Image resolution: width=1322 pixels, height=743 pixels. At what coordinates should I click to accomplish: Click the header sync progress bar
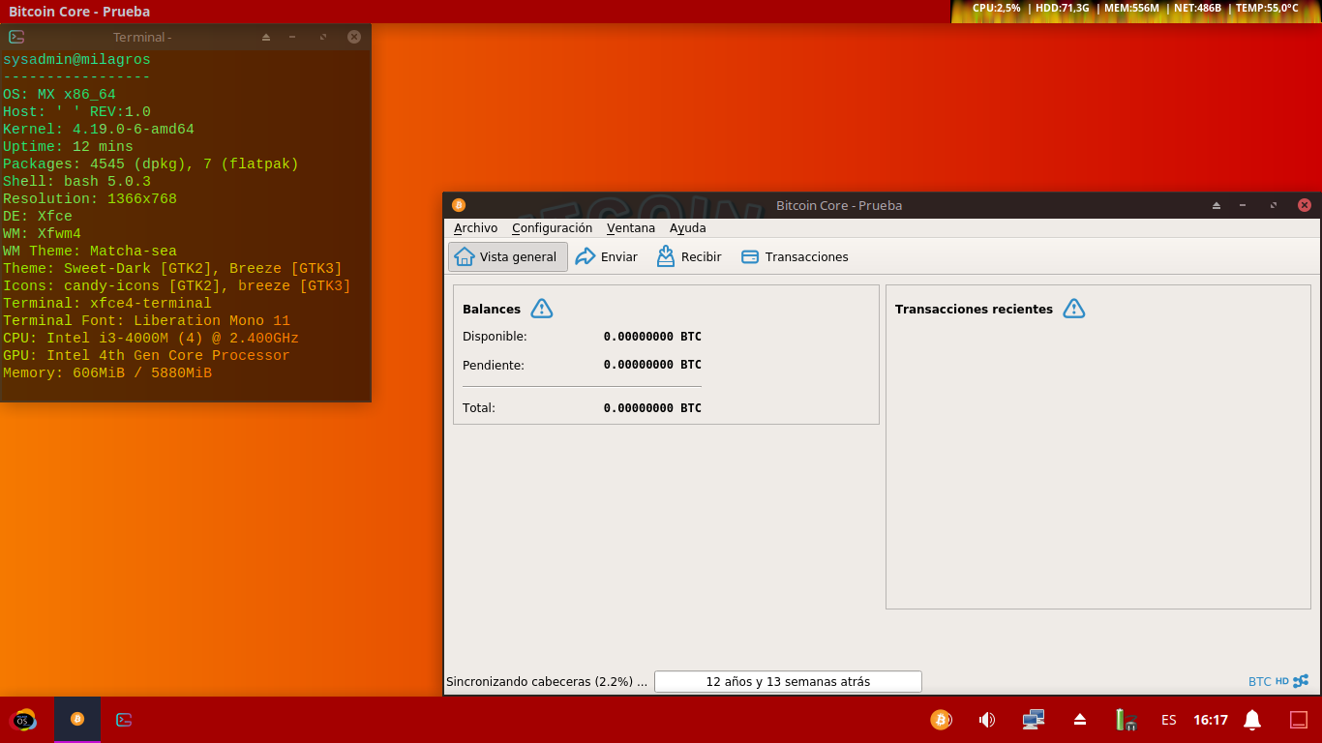[788, 681]
